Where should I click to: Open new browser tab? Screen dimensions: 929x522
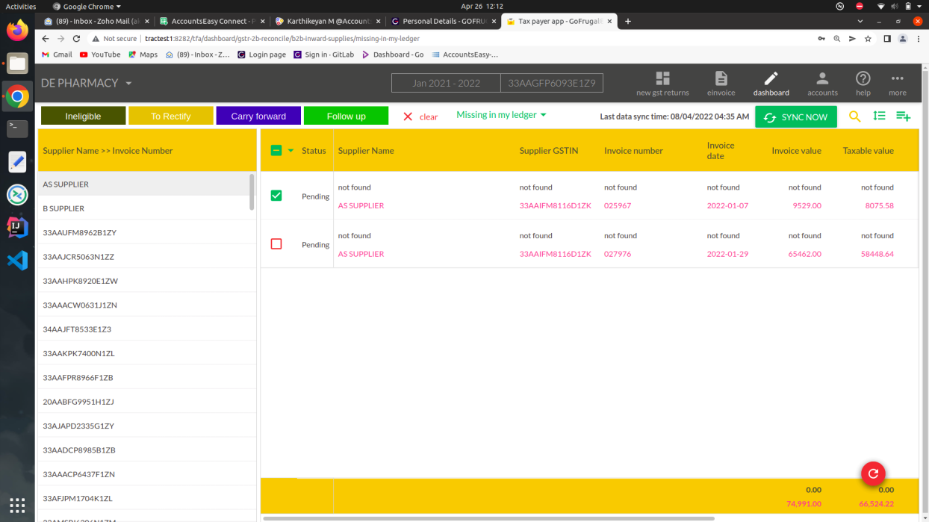[628, 21]
